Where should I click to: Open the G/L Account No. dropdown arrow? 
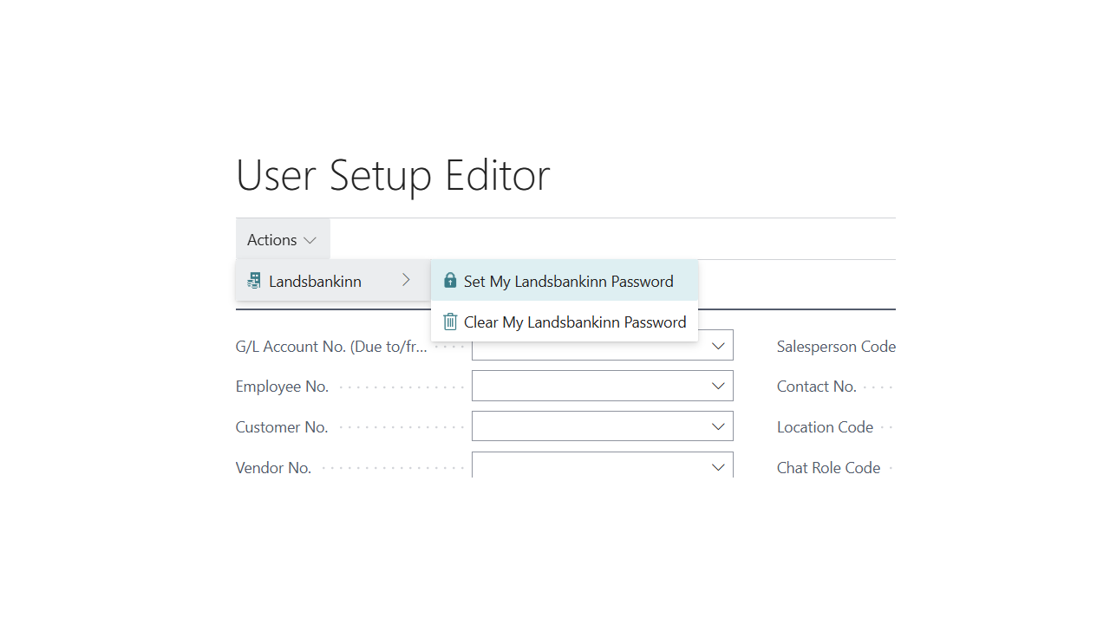click(x=718, y=346)
